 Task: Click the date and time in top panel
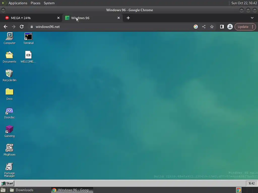[x=244, y=3]
